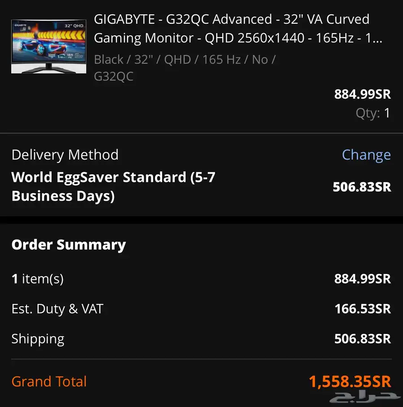Click the 884.99SR item price
Image resolution: width=403 pixels, height=407 pixels.
[363, 94]
